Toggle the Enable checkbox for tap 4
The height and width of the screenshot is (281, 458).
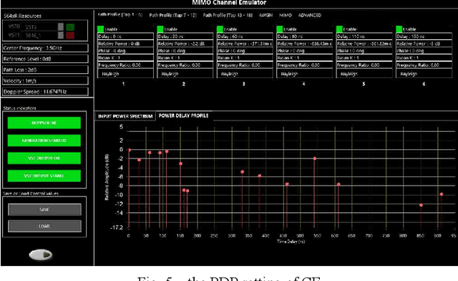click(x=280, y=29)
